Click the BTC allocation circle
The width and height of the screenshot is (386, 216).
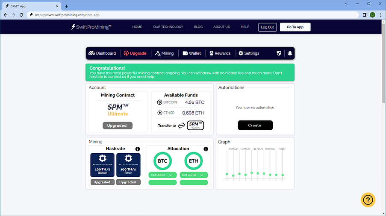tap(162, 161)
